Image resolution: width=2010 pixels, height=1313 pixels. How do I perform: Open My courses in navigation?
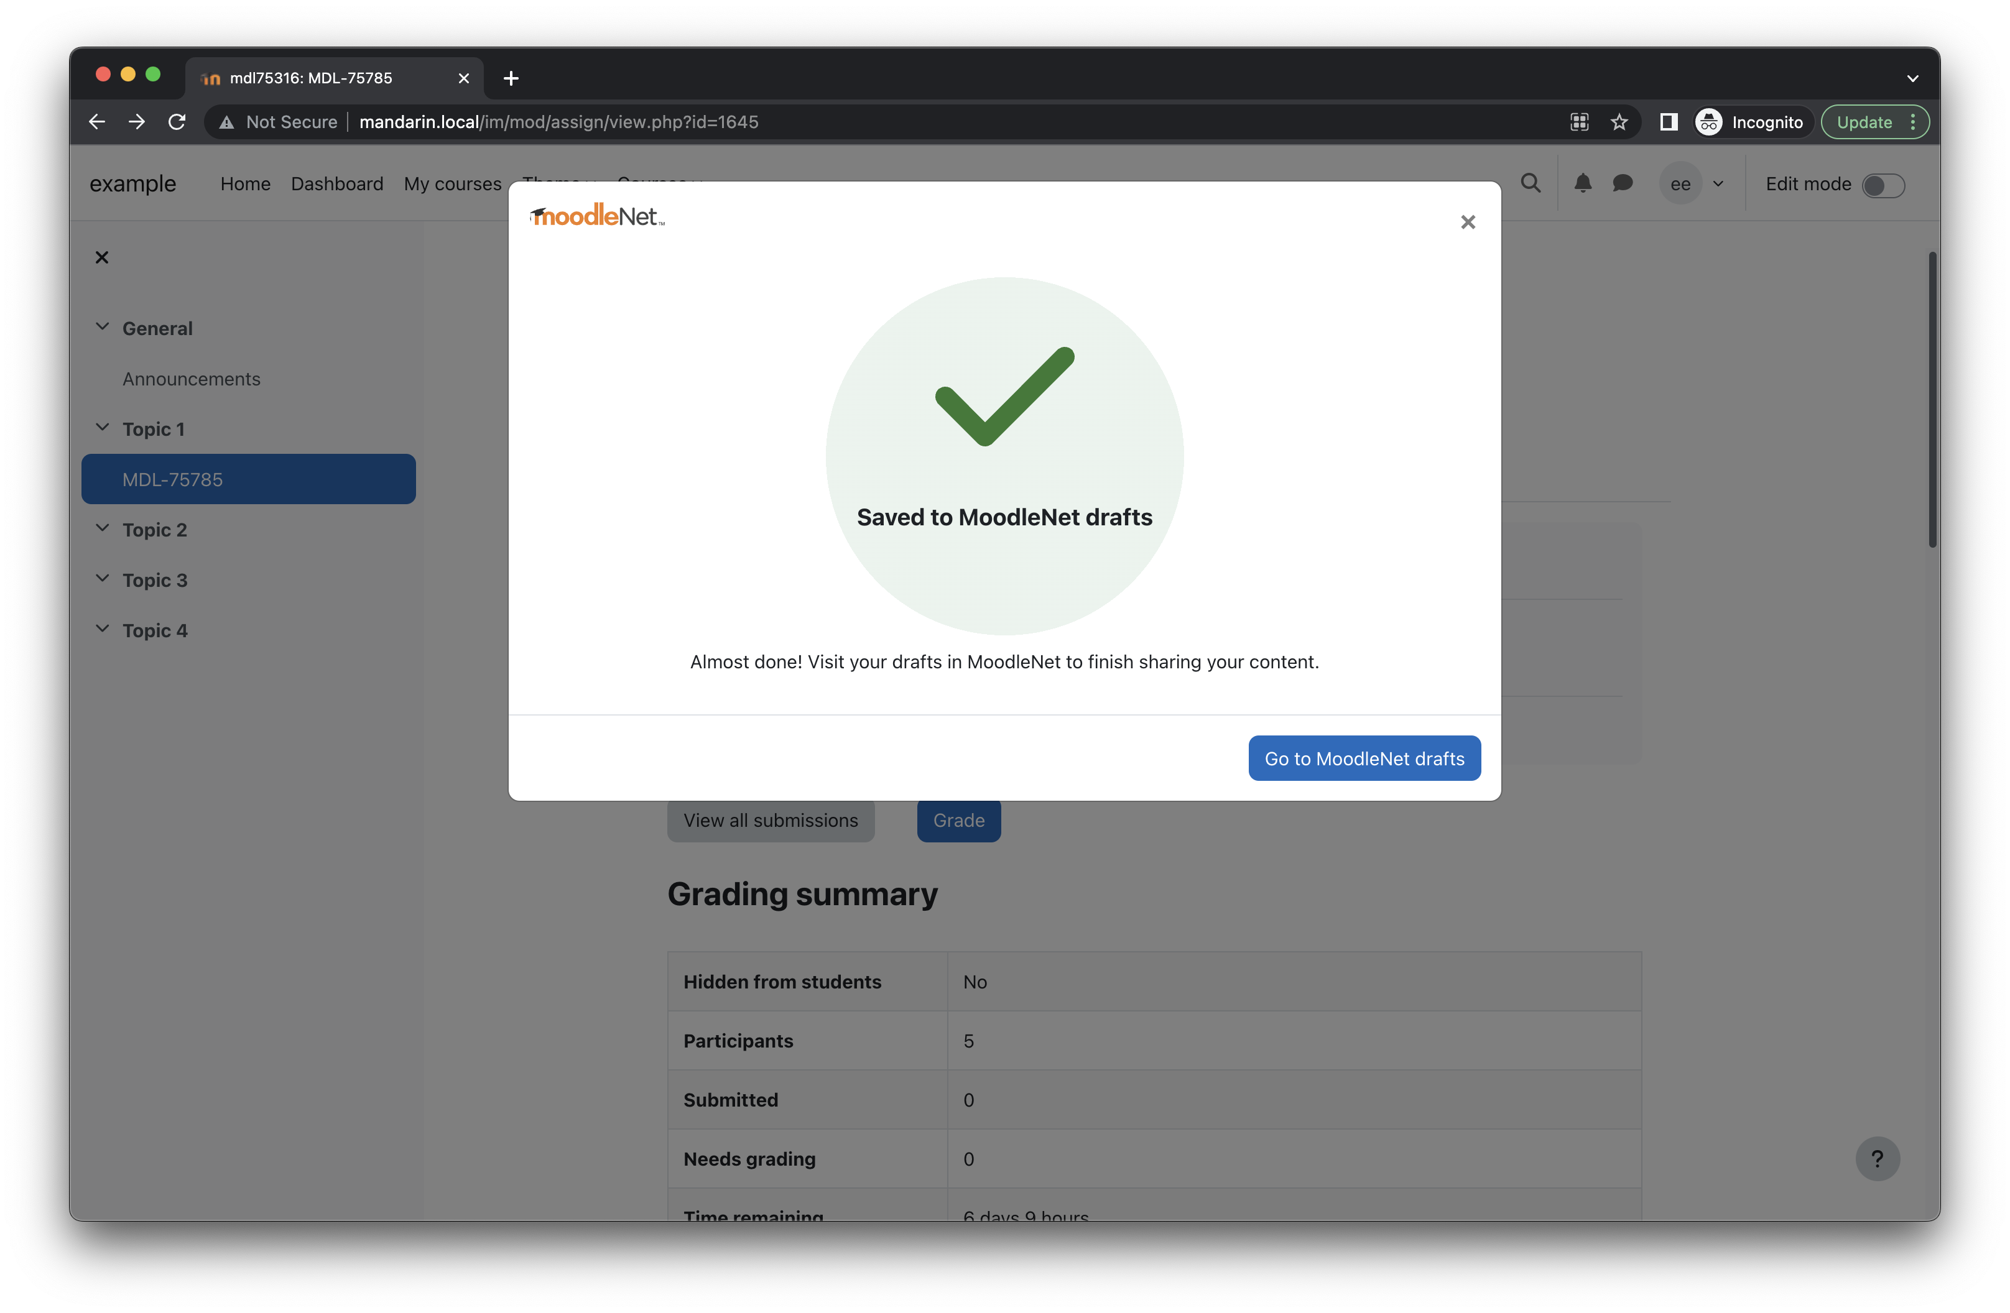tap(453, 184)
